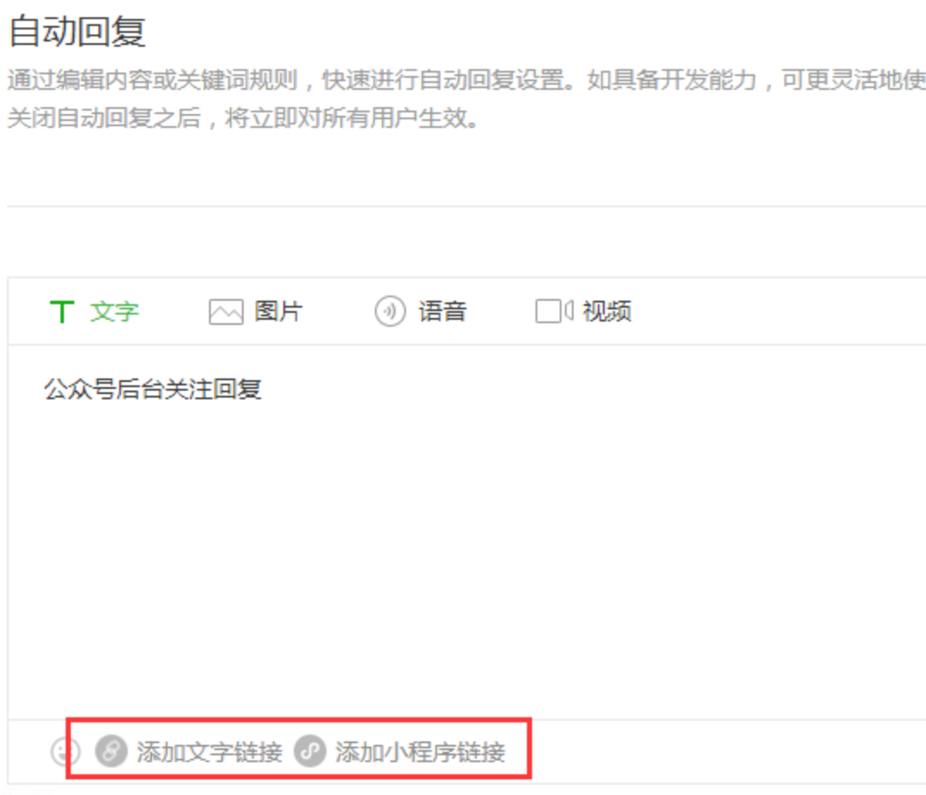Click the 添加文字链接 link
926x795 pixels.
(210, 752)
